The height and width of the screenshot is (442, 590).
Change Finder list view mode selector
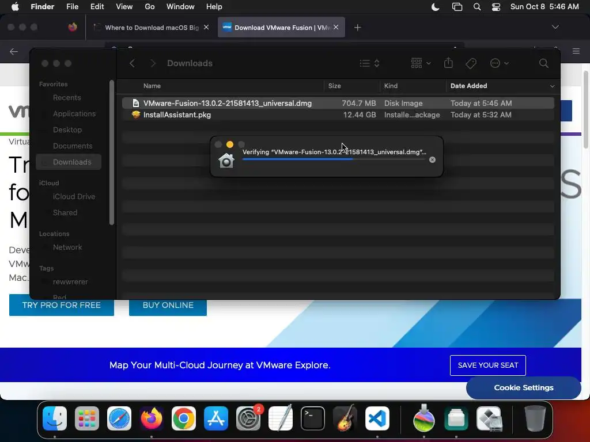[x=369, y=63]
